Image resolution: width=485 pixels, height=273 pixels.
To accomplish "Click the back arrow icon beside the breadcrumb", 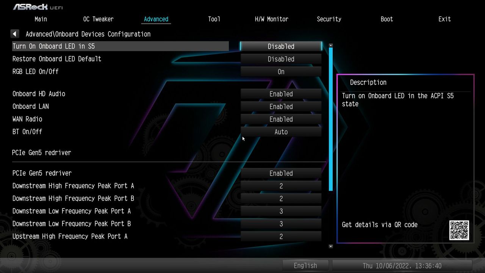I will pos(15,34).
